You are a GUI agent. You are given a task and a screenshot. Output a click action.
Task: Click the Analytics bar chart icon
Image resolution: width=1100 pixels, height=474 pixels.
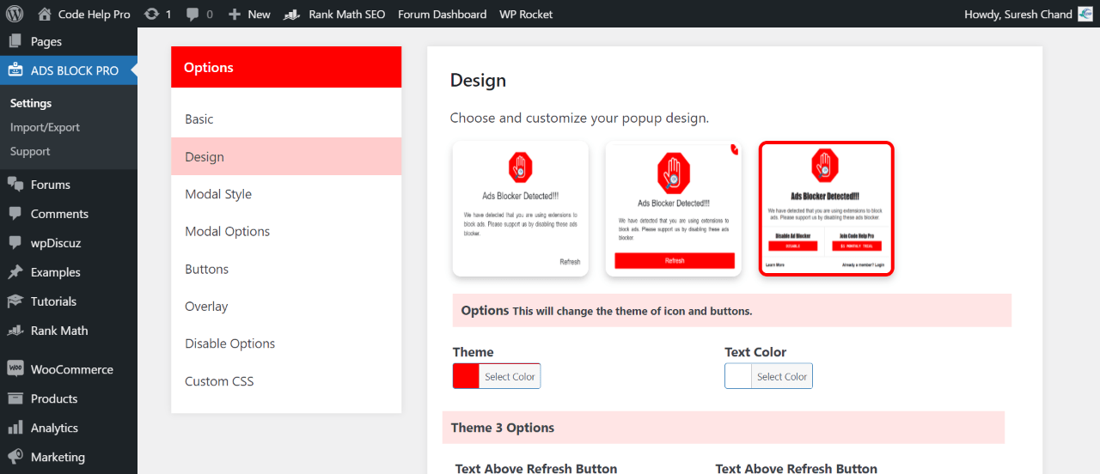pos(15,428)
